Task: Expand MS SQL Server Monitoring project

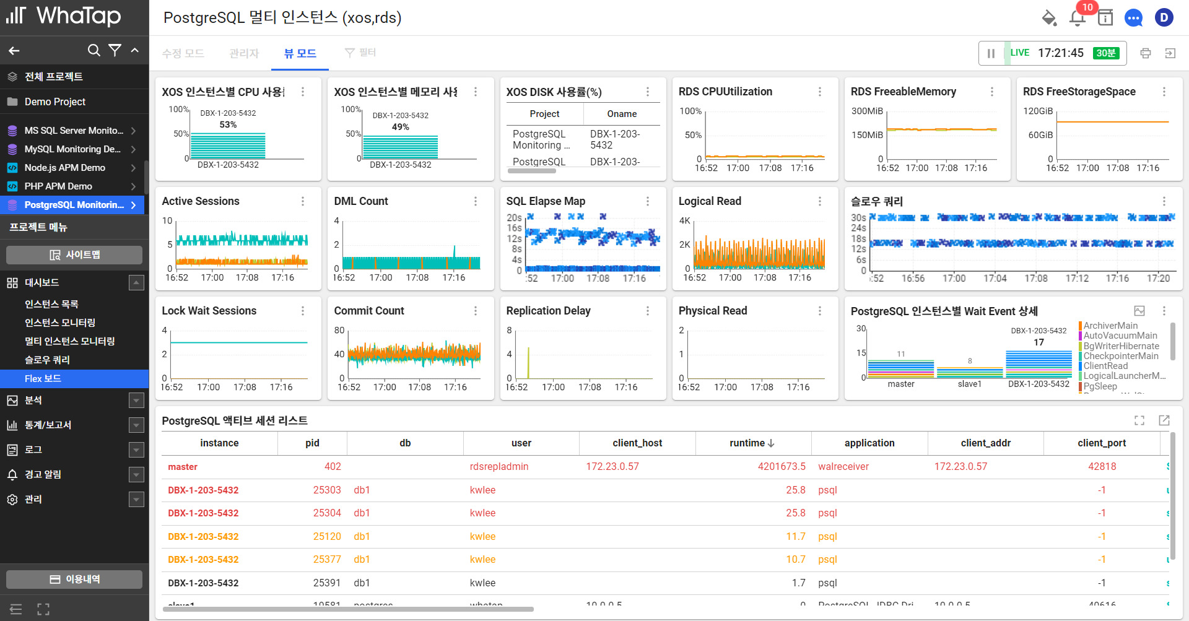Action: point(133,131)
